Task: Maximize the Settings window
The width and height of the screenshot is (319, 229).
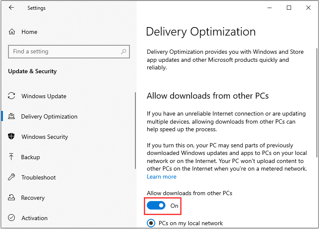Action: pyautogui.click(x=289, y=8)
